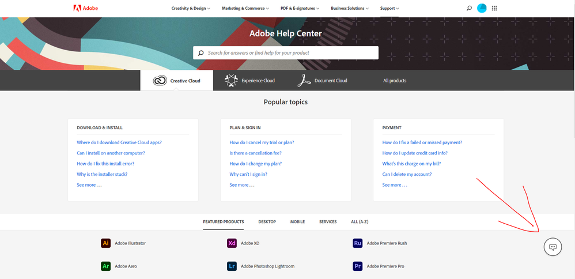Expand the Creativity & Design menu

(191, 8)
